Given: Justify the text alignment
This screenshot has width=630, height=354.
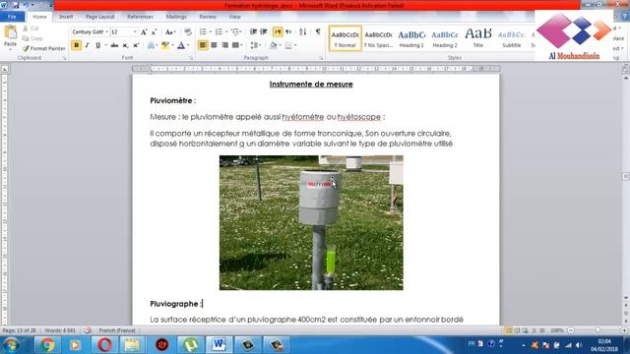Looking at the screenshot, I should 235,45.
